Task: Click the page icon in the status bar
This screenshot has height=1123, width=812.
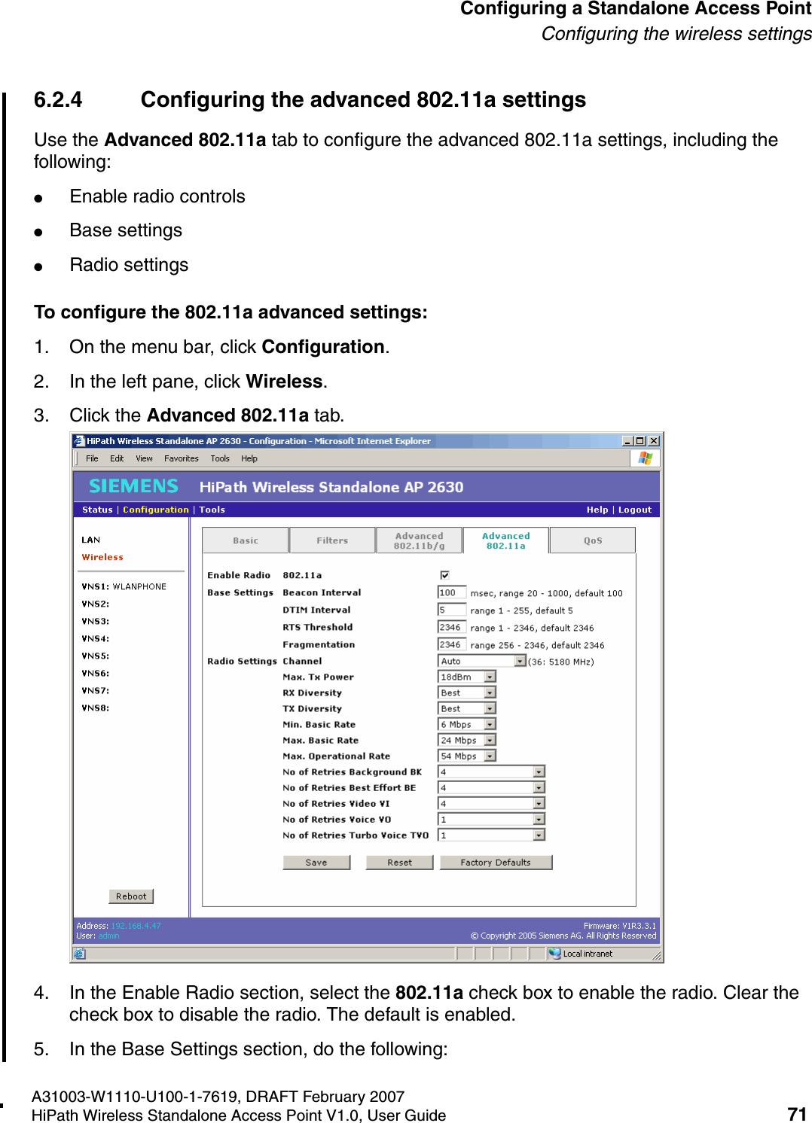Action: pyautogui.click(x=79, y=954)
